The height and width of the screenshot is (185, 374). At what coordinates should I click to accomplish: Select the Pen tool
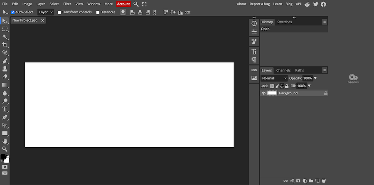coord(5,117)
